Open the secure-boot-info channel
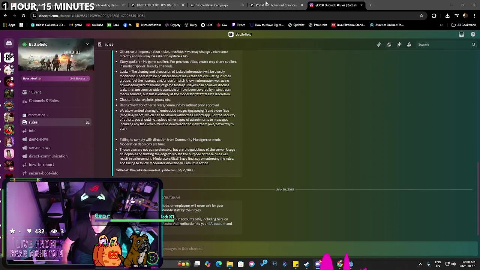The width and height of the screenshot is (480, 270). tap(55, 173)
